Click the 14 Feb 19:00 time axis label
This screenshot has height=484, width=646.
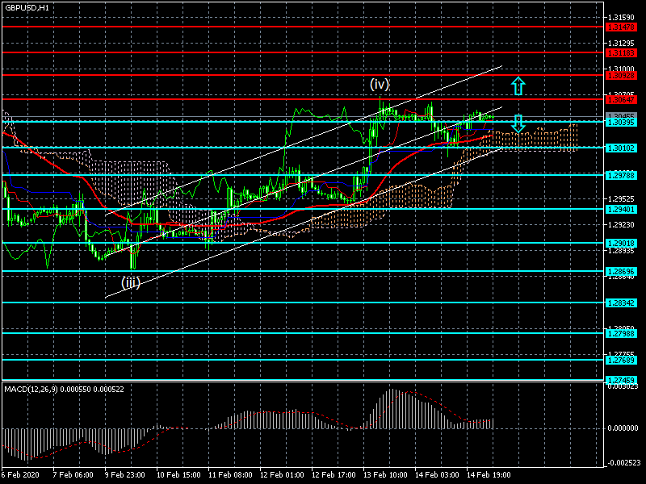tap(489, 474)
